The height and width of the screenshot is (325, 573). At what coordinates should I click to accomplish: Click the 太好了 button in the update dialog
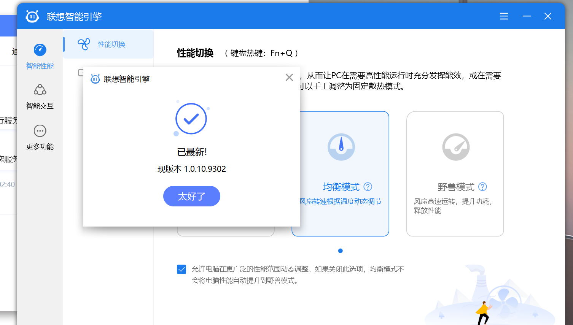(x=191, y=196)
